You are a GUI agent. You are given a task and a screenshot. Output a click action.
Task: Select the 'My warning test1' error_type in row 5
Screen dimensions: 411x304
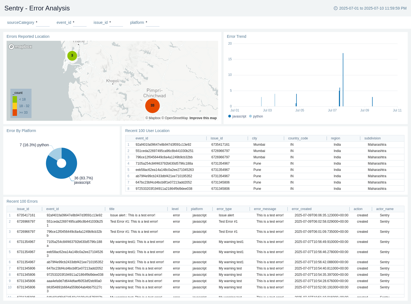click(231, 252)
